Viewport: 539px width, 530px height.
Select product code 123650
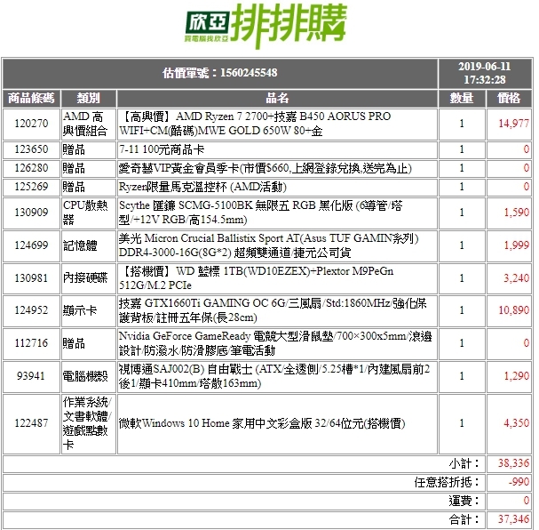click(31, 149)
